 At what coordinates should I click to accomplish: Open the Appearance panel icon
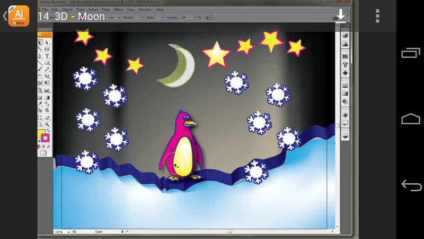[345, 115]
